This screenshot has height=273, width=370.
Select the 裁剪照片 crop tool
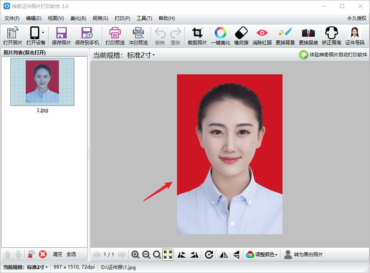pyautogui.click(x=196, y=35)
